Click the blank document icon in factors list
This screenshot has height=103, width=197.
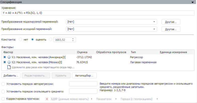[9, 67]
